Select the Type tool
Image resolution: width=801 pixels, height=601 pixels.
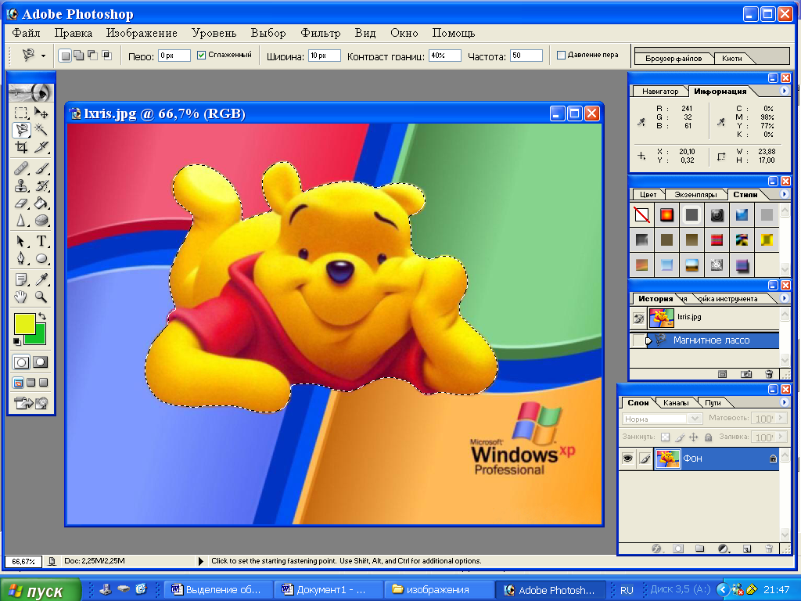(x=41, y=241)
